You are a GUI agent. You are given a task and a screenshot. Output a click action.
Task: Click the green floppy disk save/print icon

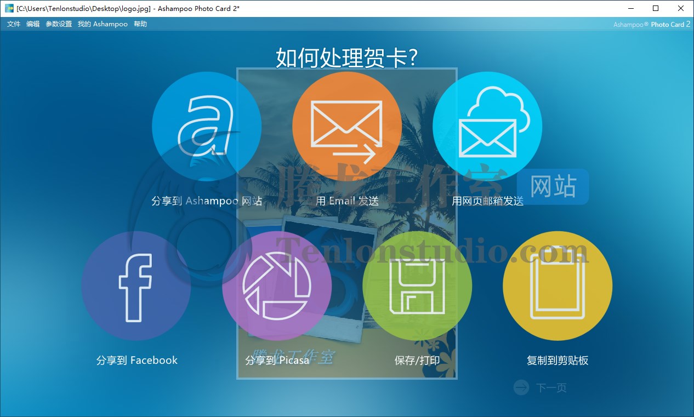tap(417, 285)
